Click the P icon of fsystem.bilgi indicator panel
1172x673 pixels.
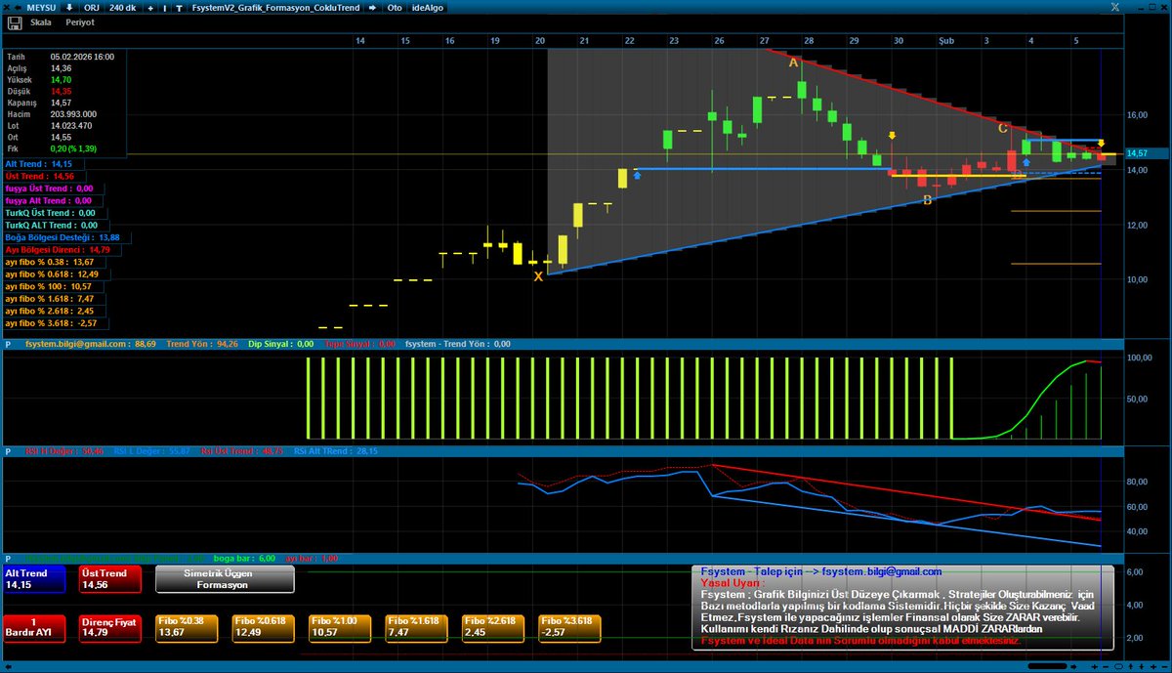click(x=7, y=344)
